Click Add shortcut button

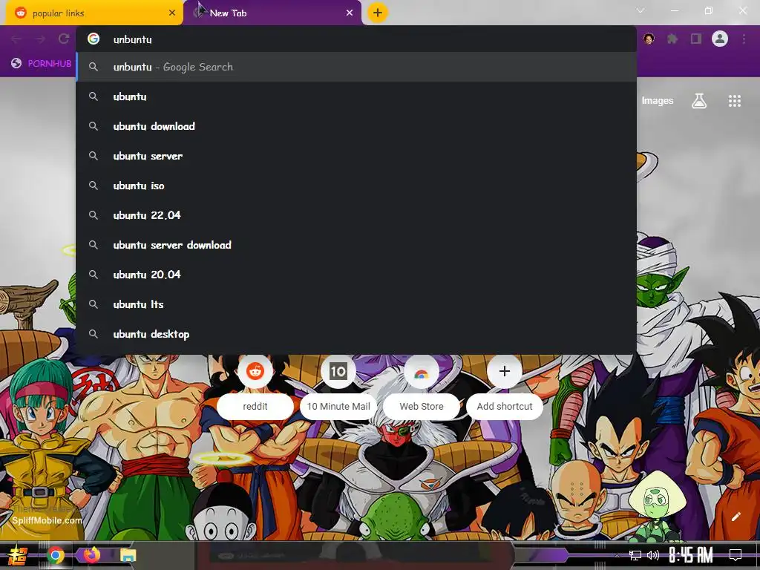pyautogui.click(x=505, y=387)
